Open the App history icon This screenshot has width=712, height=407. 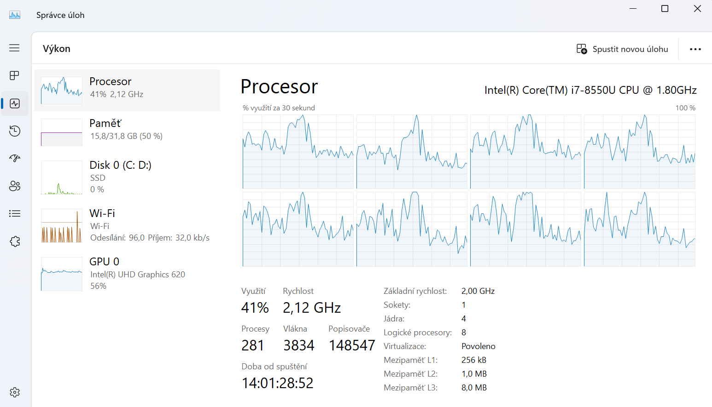click(x=15, y=131)
